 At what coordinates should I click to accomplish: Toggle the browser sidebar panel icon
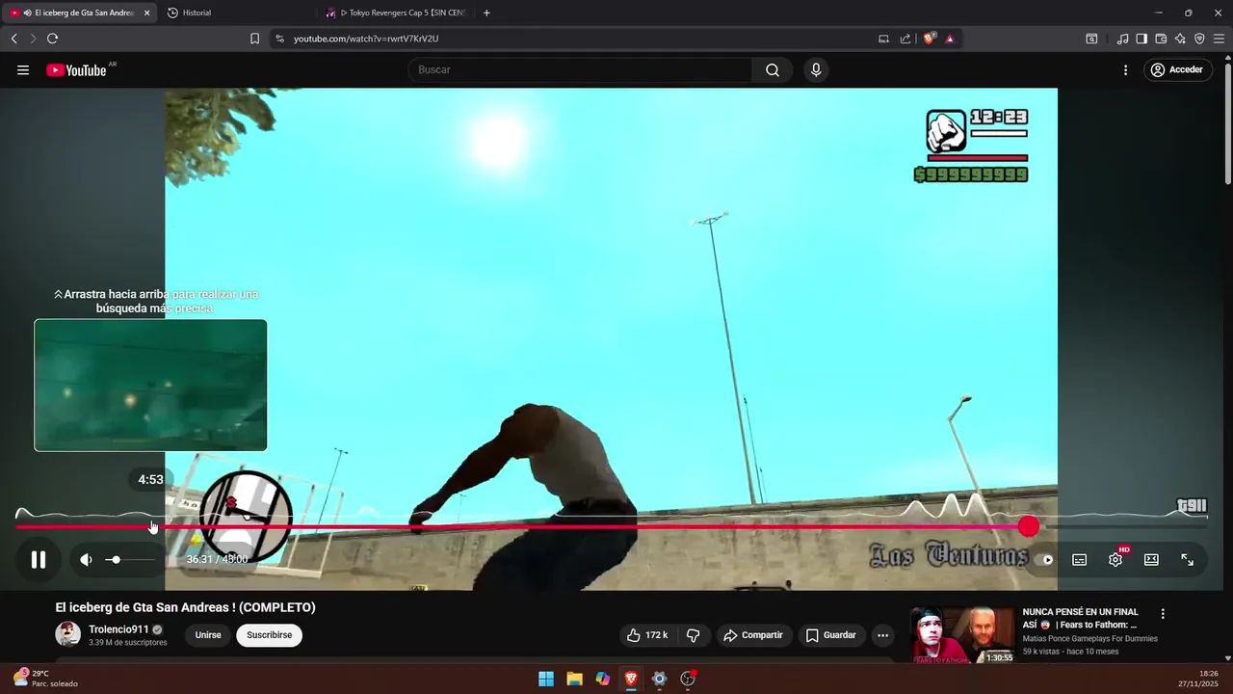[1141, 39]
